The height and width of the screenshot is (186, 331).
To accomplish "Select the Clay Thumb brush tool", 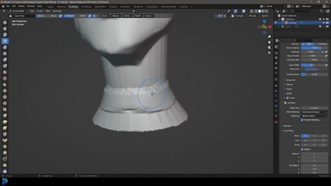I will click(5, 47).
